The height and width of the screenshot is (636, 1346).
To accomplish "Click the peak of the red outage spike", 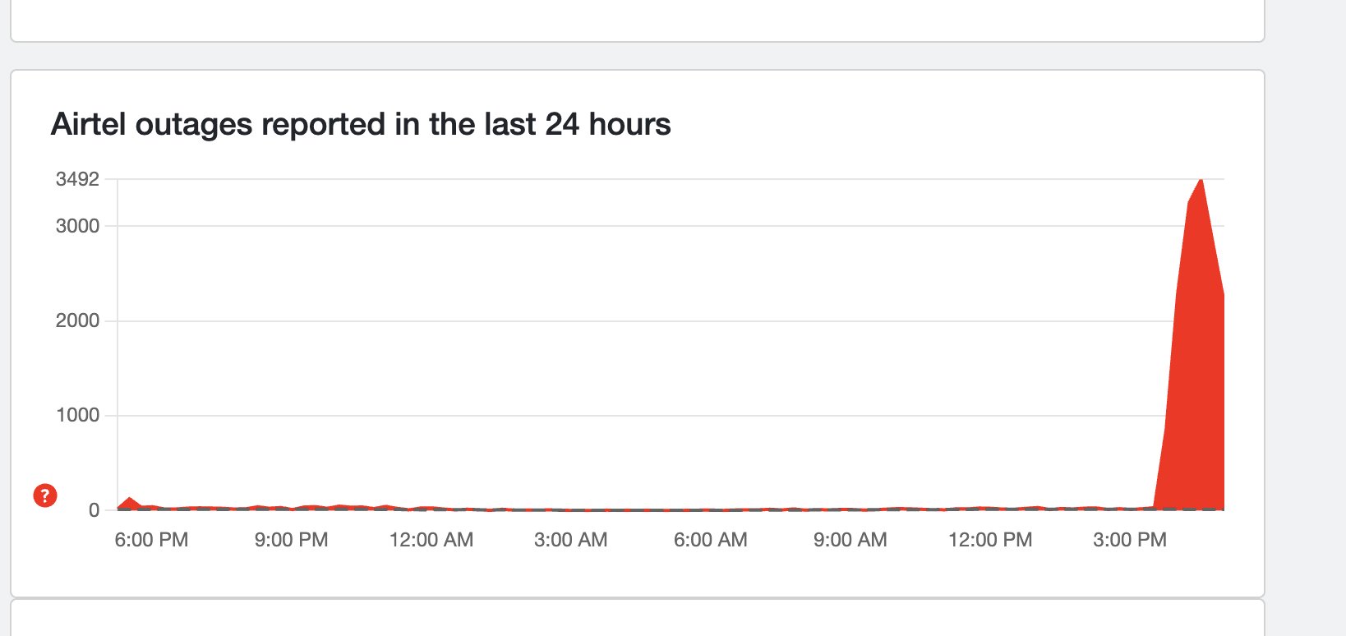I will pyautogui.click(x=1201, y=181).
